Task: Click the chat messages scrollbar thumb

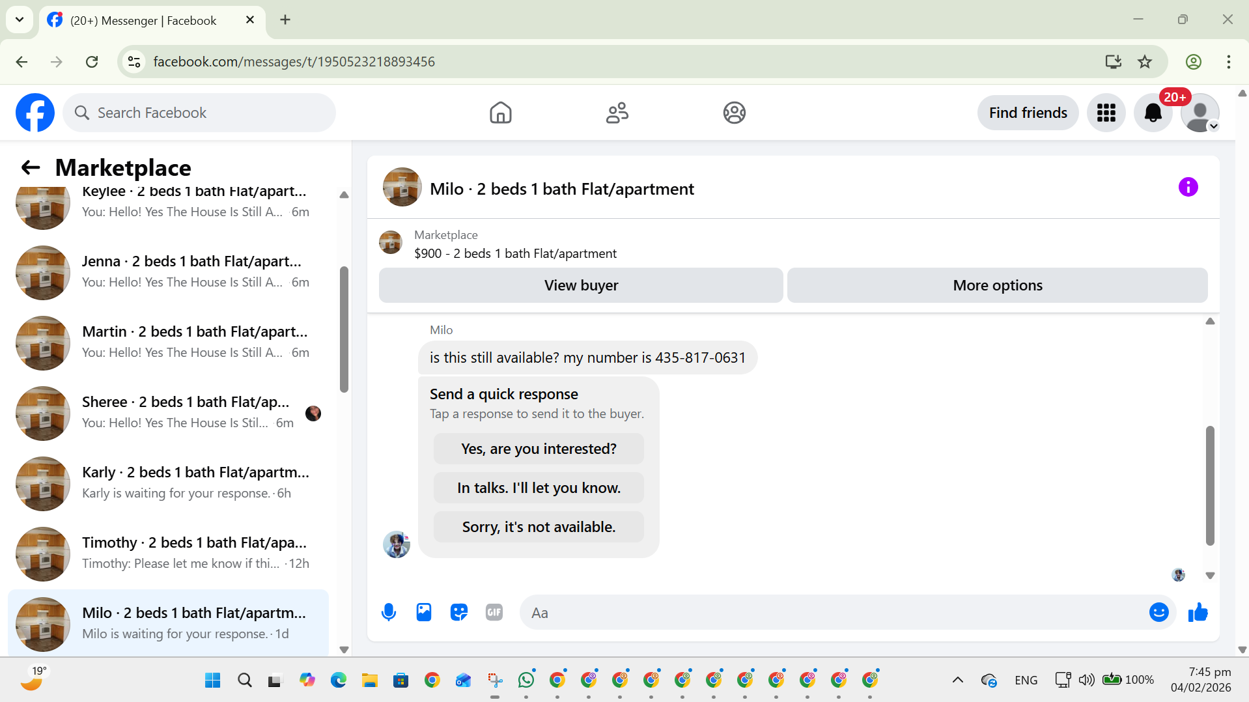Action: click(x=1210, y=485)
